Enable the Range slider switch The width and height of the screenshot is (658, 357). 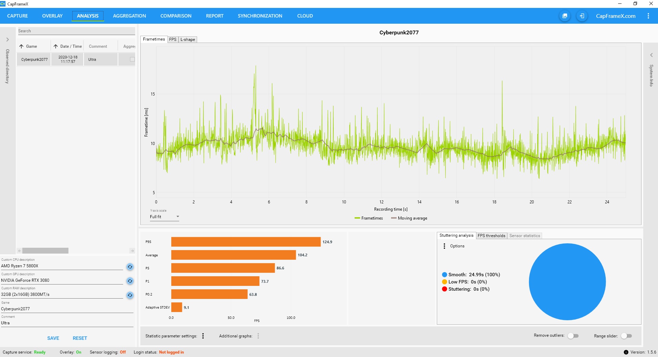click(626, 336)
